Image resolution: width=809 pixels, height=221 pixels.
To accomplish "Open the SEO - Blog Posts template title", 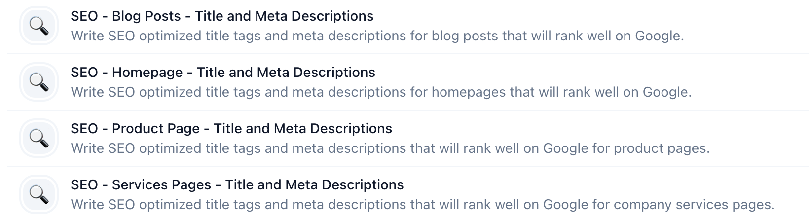I will pos(222,16).
